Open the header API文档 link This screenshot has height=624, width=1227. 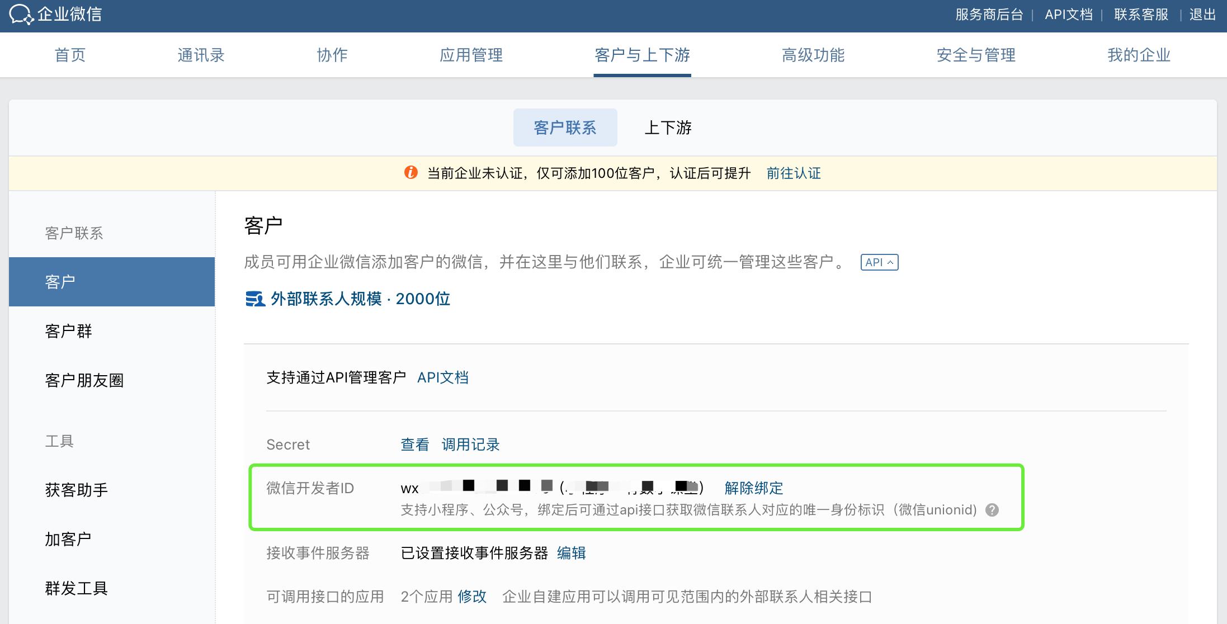click(x=1068, y=15)
